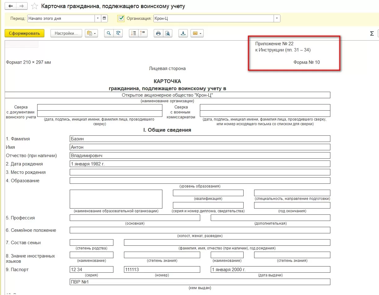Click the sum (Σ) icon
The image size is (379, 295).
tap(372, 33)
